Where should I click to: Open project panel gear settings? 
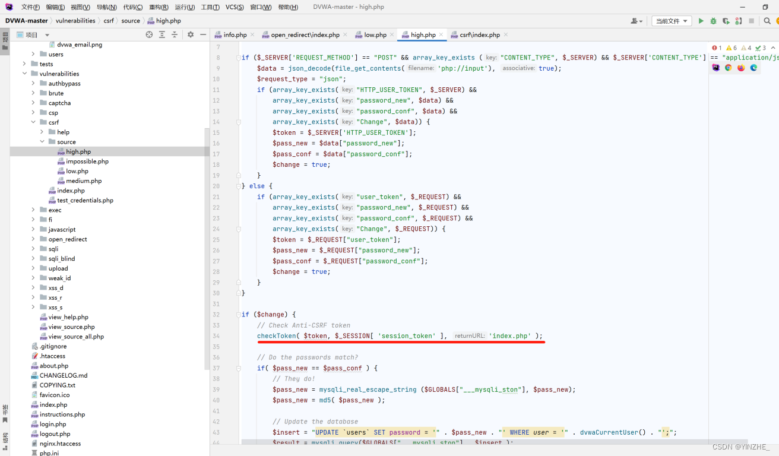click(x=191, y=34)
